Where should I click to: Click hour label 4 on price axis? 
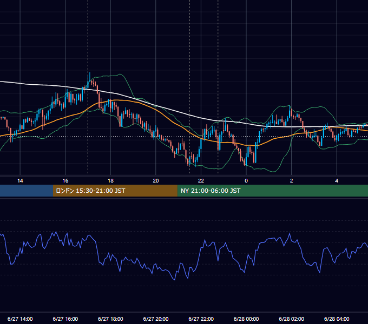[337, 181]
